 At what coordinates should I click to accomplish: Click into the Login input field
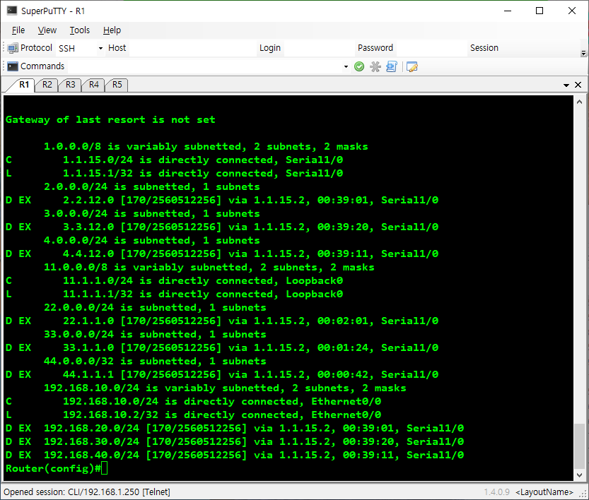(319, 48)
